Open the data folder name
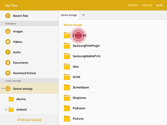The width and height of the screenshot is (167, 125). pyautogui.click(x=76, y=67)
